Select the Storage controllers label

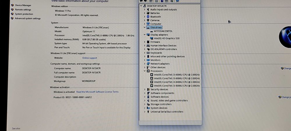[161, 104]
